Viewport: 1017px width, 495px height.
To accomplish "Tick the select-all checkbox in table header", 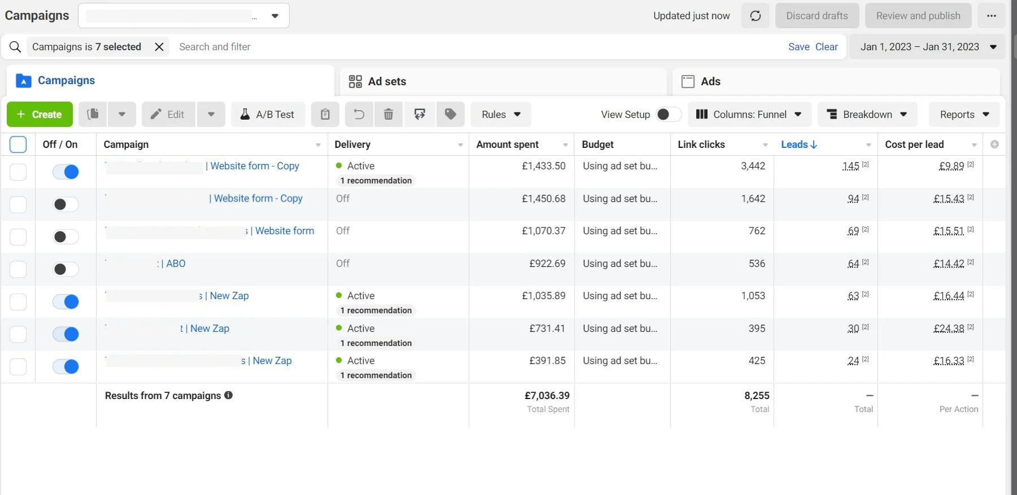I will point(18,144).
